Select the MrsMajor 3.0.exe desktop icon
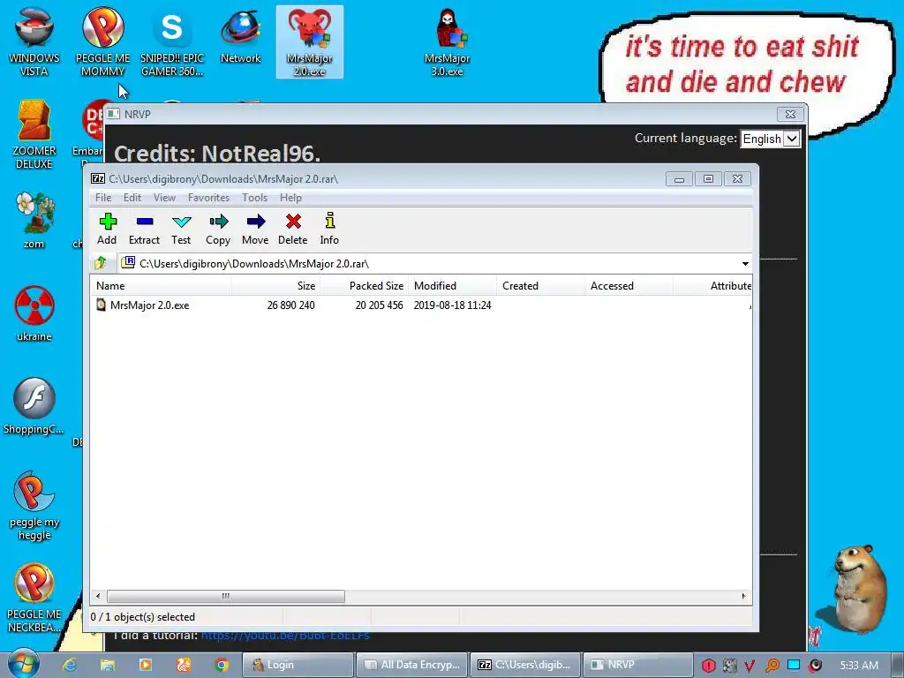The image size is (904, 678). coord(447,41)
